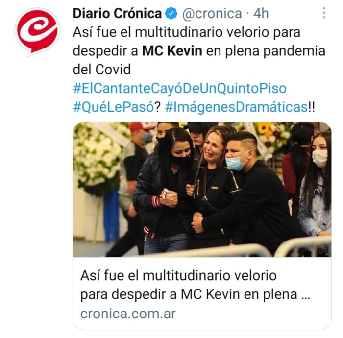
Task: Open the three-dot more options menu
Action: [324, 13]
